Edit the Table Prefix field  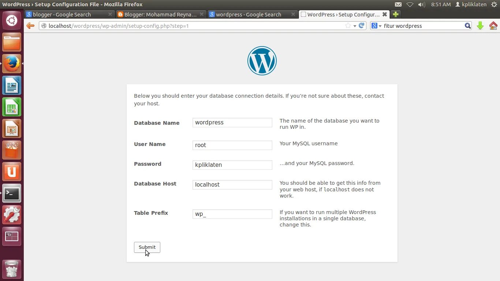pyautogui.click(x=232, y=214)
